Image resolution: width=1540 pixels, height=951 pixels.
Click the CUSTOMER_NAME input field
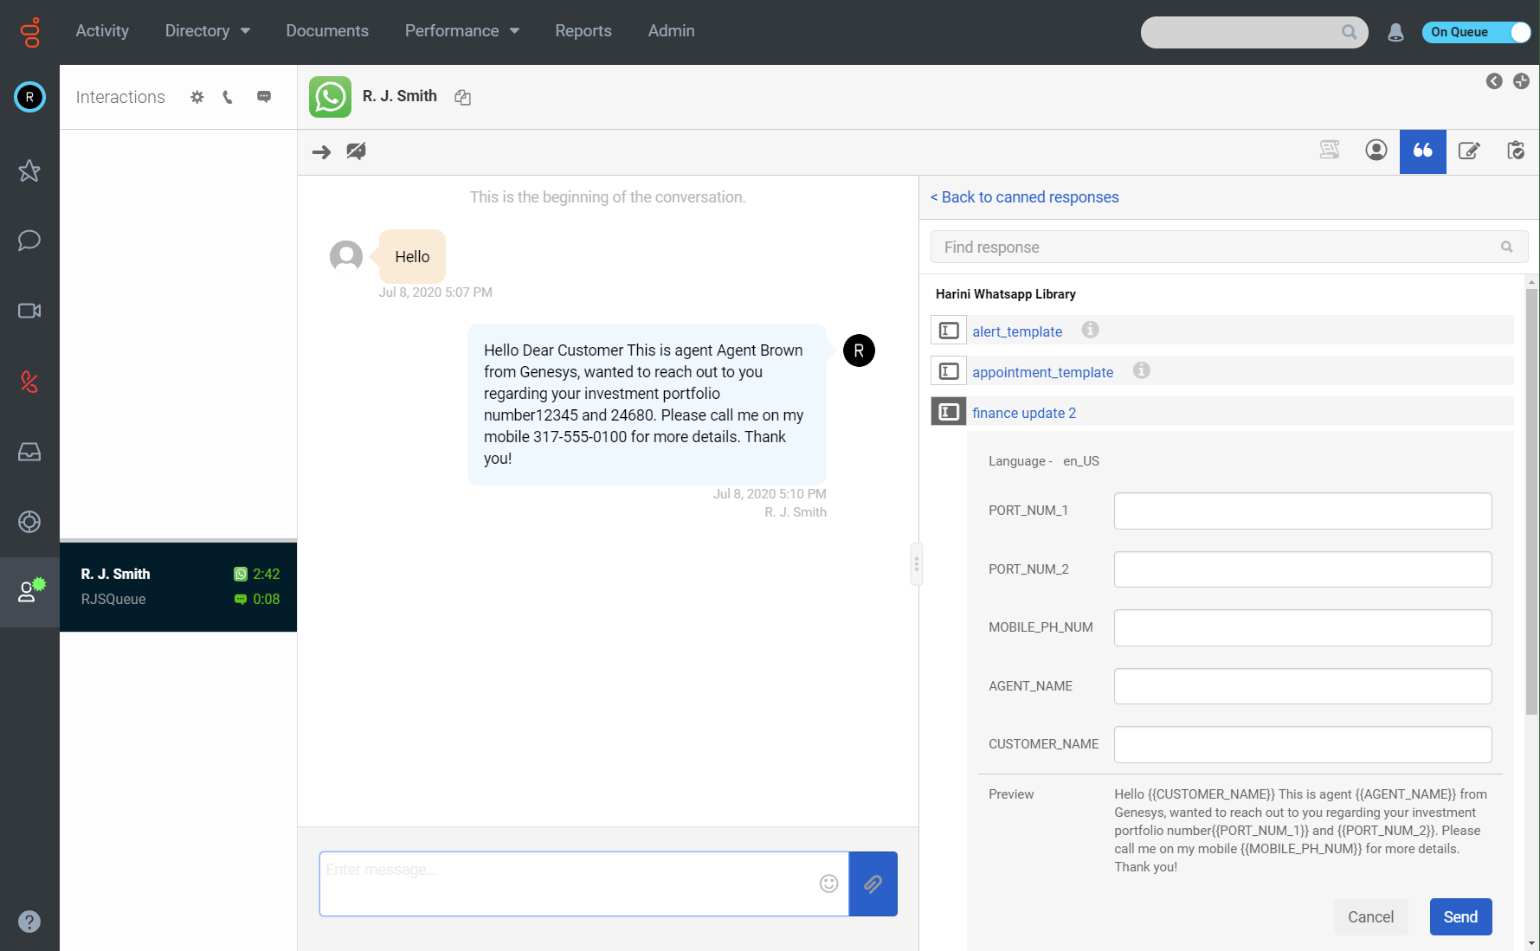point(1302,744)
